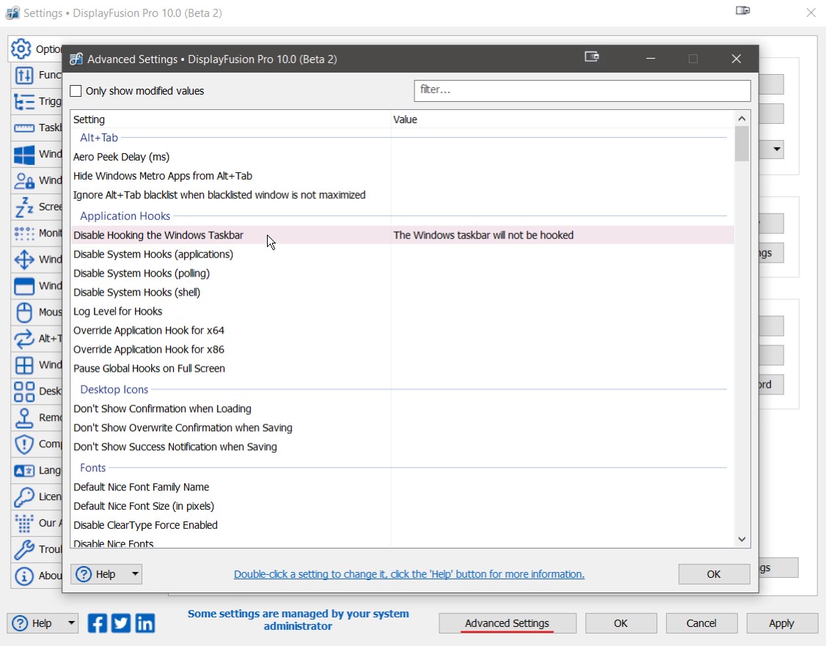Click the Advanced Settings title bar monitor icon
This screenshot has height=646, width=826.
click(592, 57)
